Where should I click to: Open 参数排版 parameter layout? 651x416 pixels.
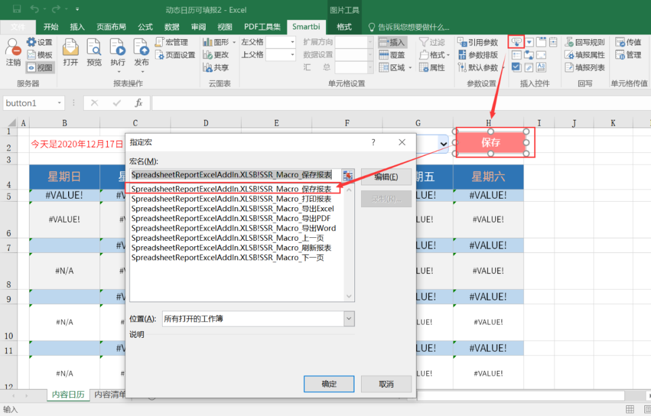pyautogui.click(x=477, y=55)
